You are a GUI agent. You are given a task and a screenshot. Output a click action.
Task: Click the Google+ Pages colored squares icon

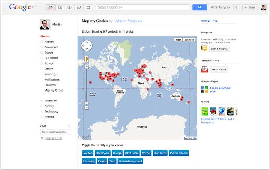point(205,89)
